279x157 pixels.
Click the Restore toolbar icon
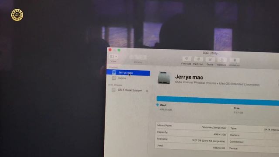click(222, 60)
